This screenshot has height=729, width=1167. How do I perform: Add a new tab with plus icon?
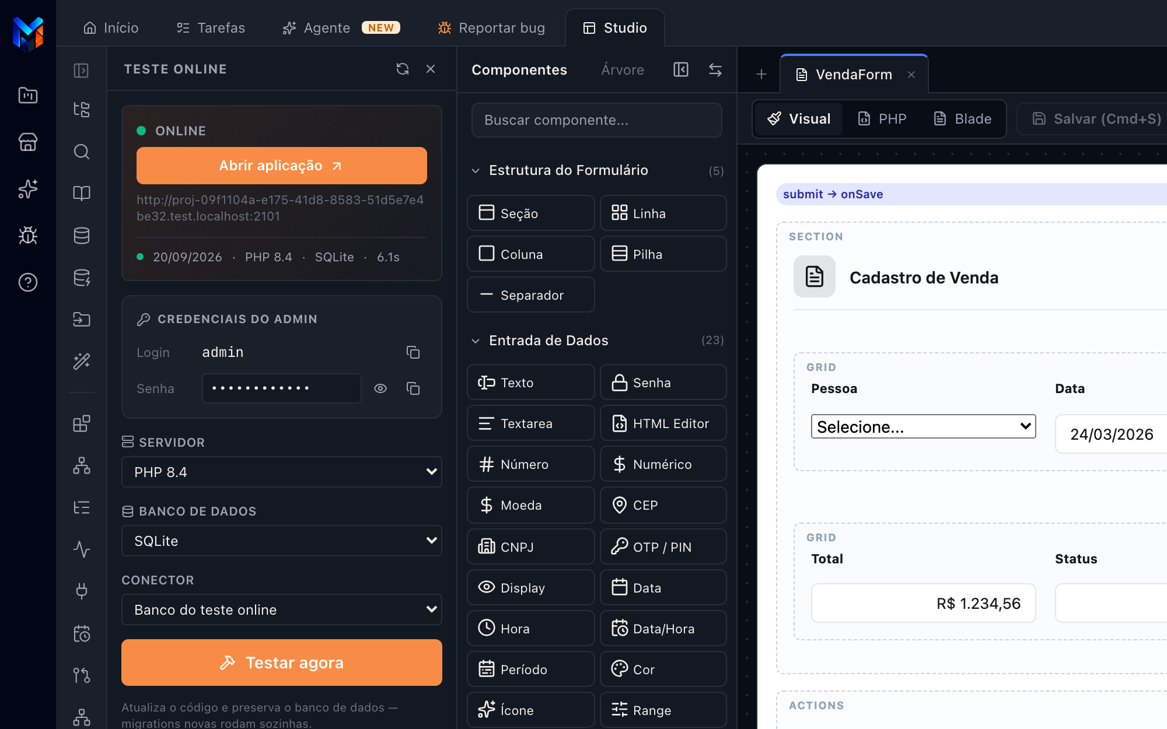click(x=761, y=74)
